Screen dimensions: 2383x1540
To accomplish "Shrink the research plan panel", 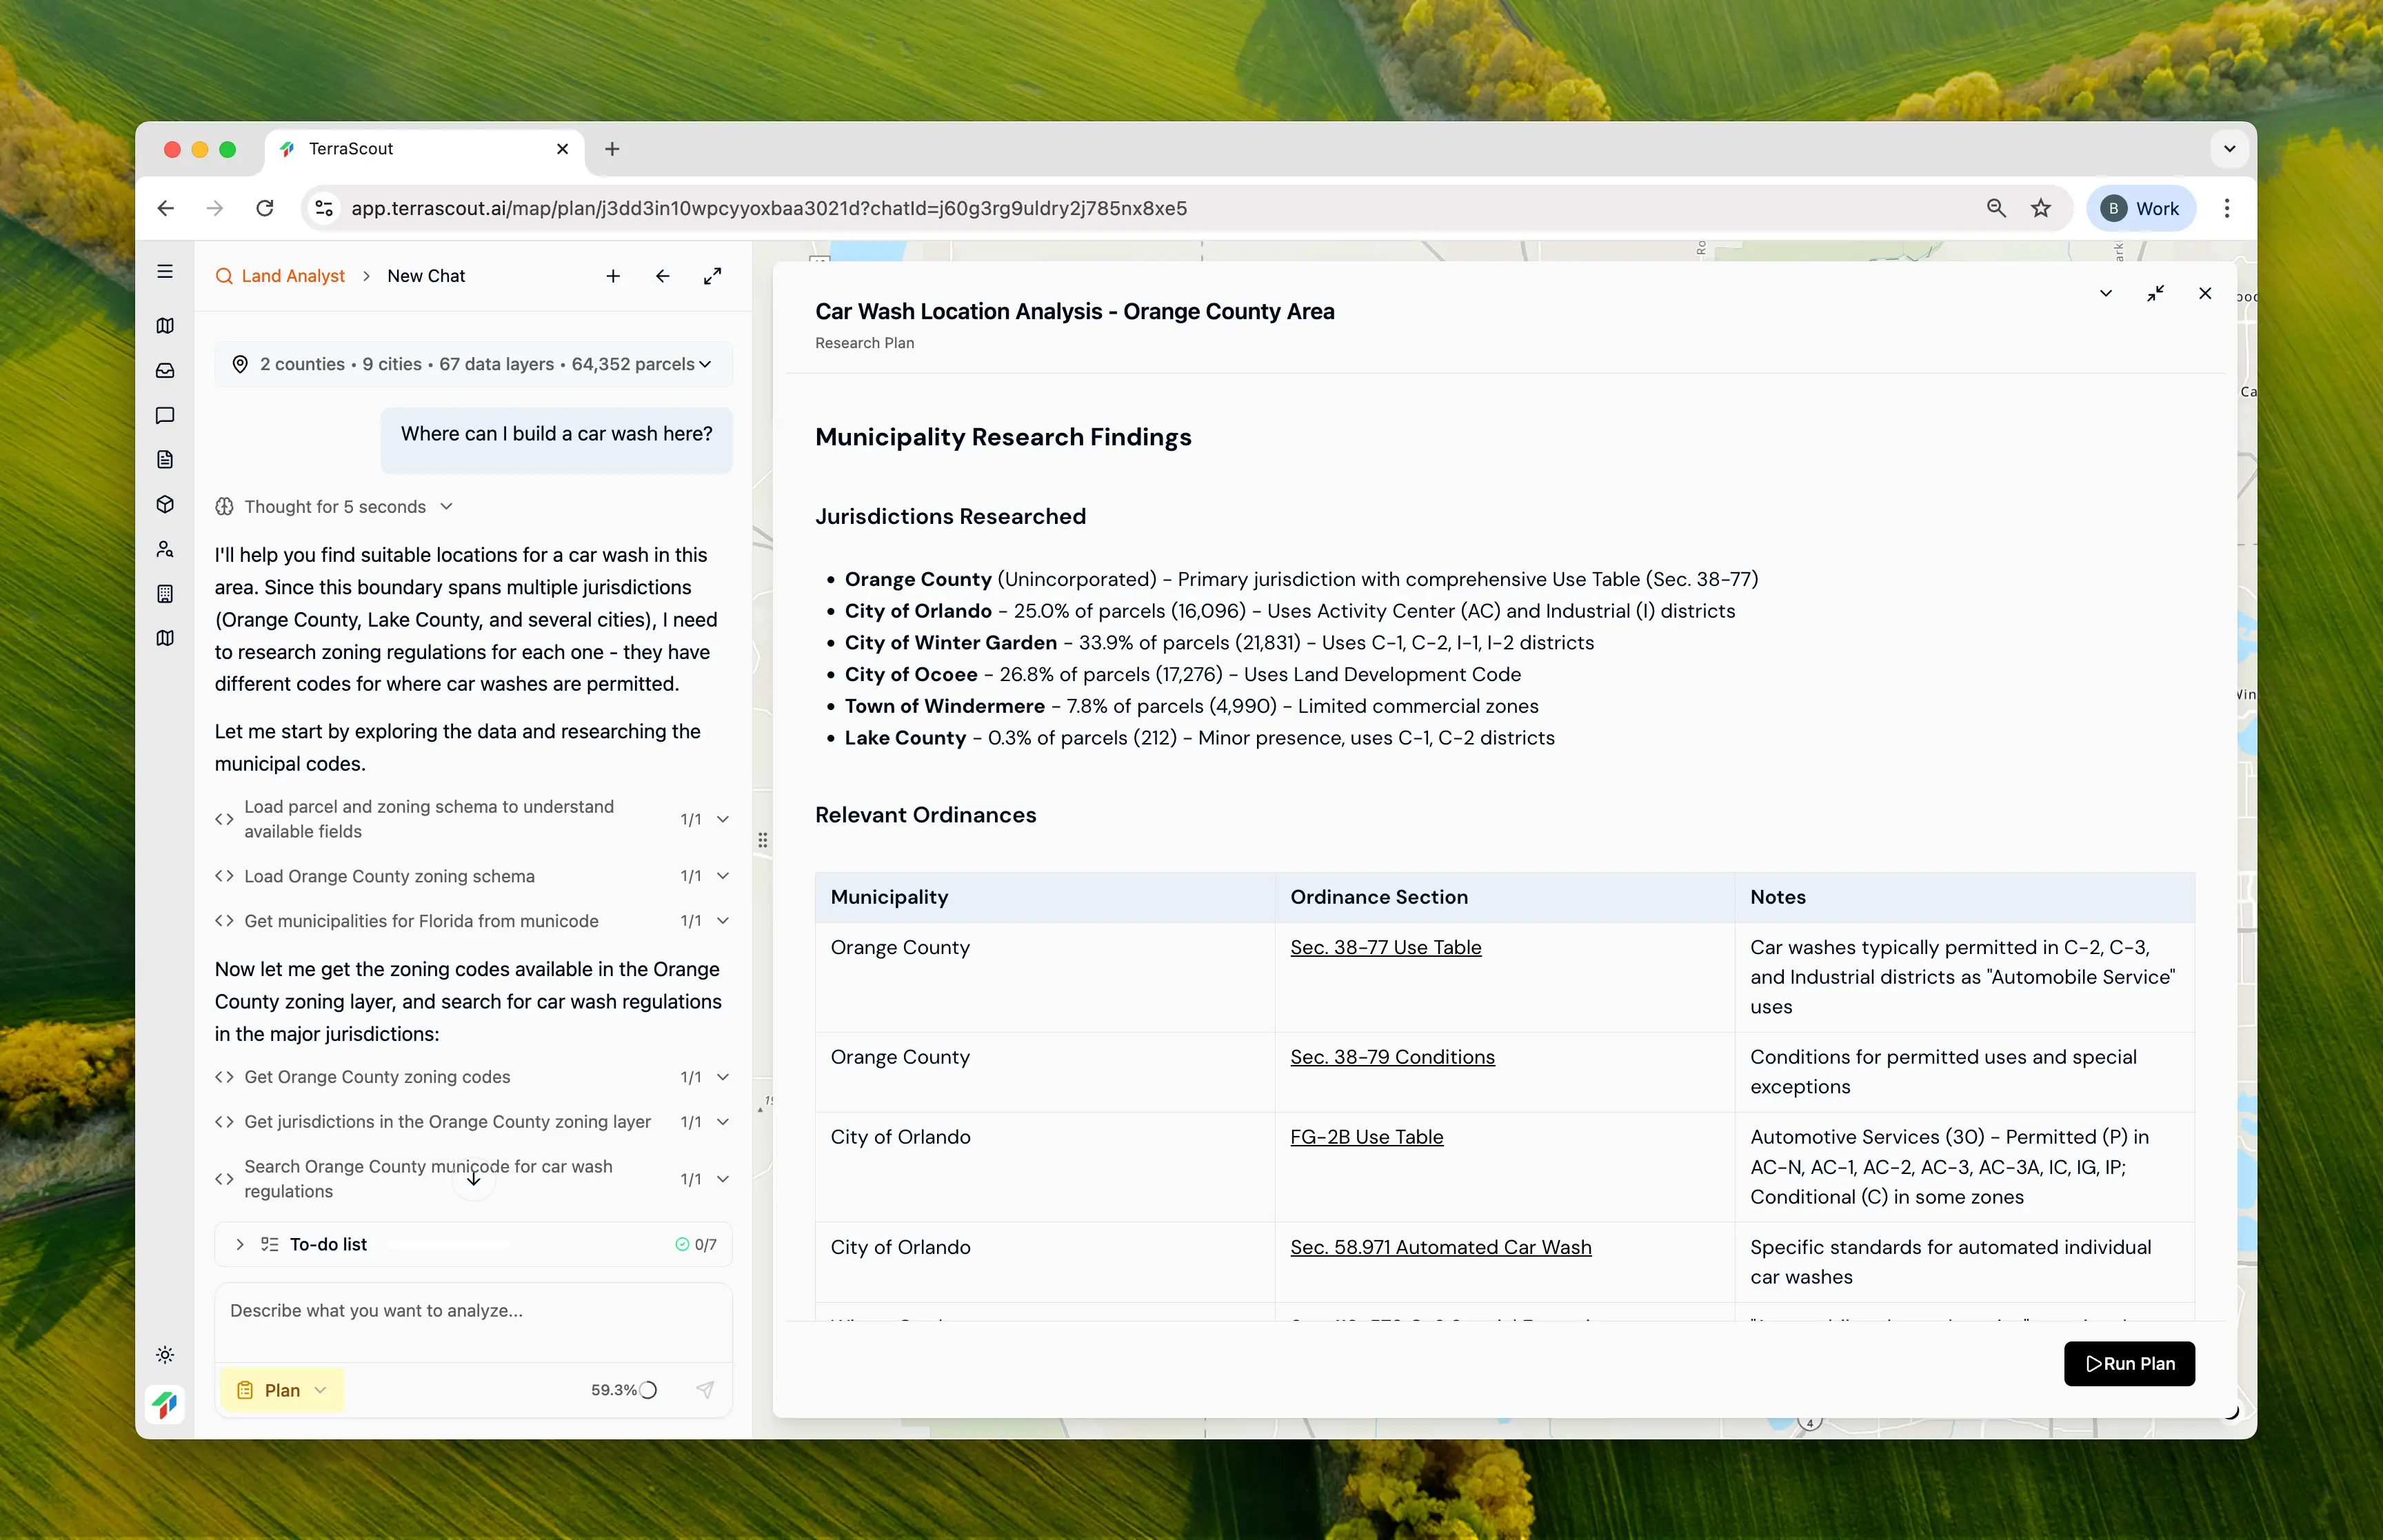I will coord(2155,293).
